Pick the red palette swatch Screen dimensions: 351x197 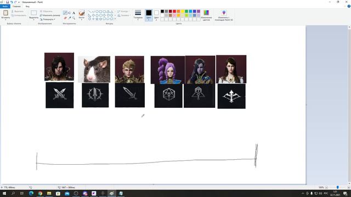point(174,11)
